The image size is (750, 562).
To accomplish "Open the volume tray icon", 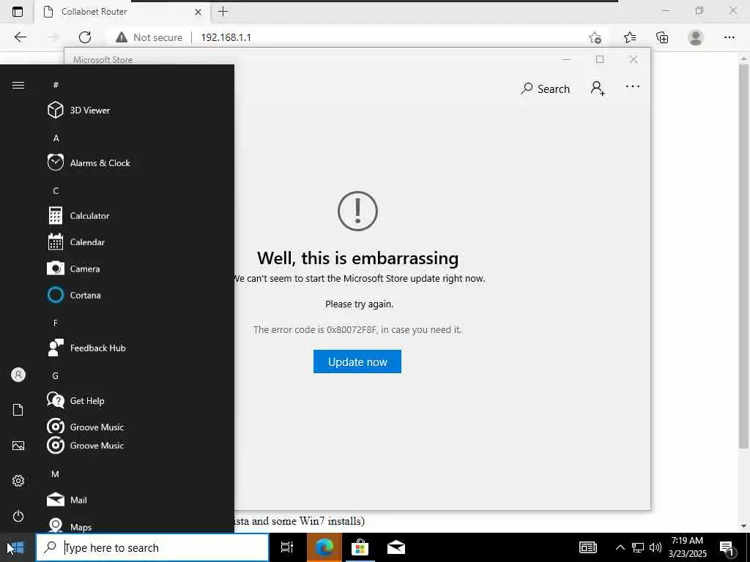I will pyautogui.click(x=656, y=547).
